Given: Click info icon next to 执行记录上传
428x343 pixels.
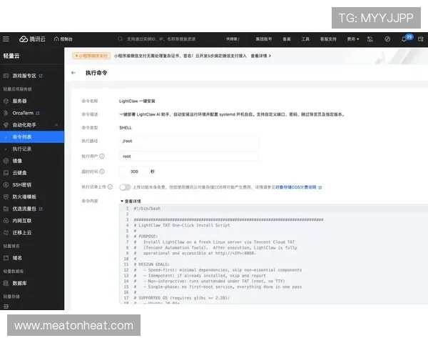Looking at the screenshot, I should (x=110, y=187).
